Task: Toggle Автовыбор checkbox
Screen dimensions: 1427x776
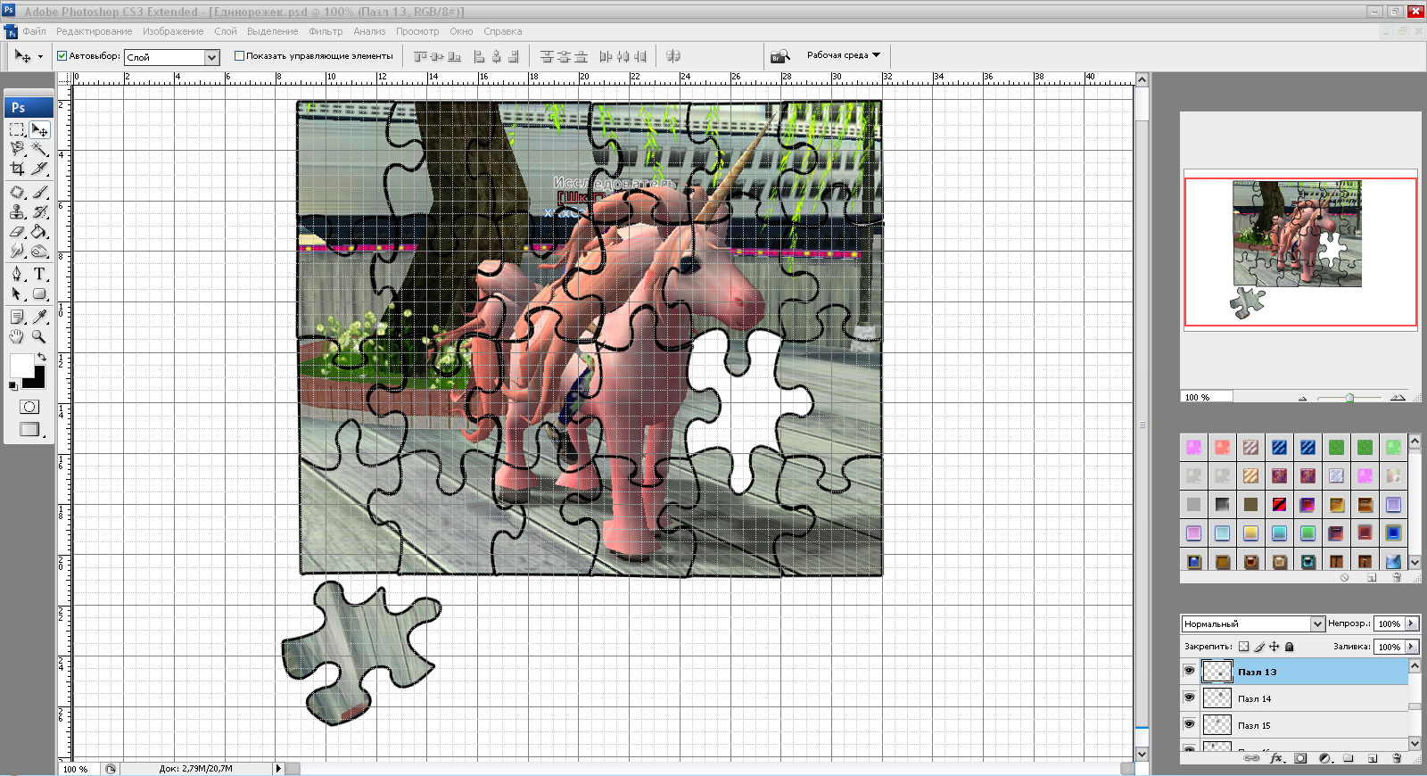Action: [x=62, y=55]
